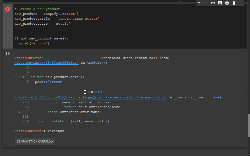Viewport: 250px width, 156px height.
Task: Copy a link to this cell
Action: pos(213,3)
